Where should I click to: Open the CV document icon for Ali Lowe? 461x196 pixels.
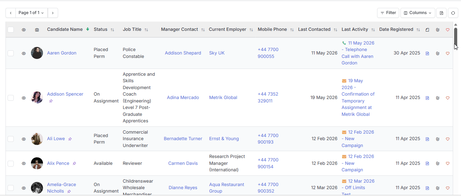(427, 139)
